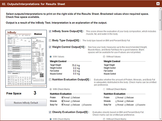This screenshot has width=162, height=121.
Task: Click the Target Weight value 75.0 kg
Action: [x=76, y=66]
